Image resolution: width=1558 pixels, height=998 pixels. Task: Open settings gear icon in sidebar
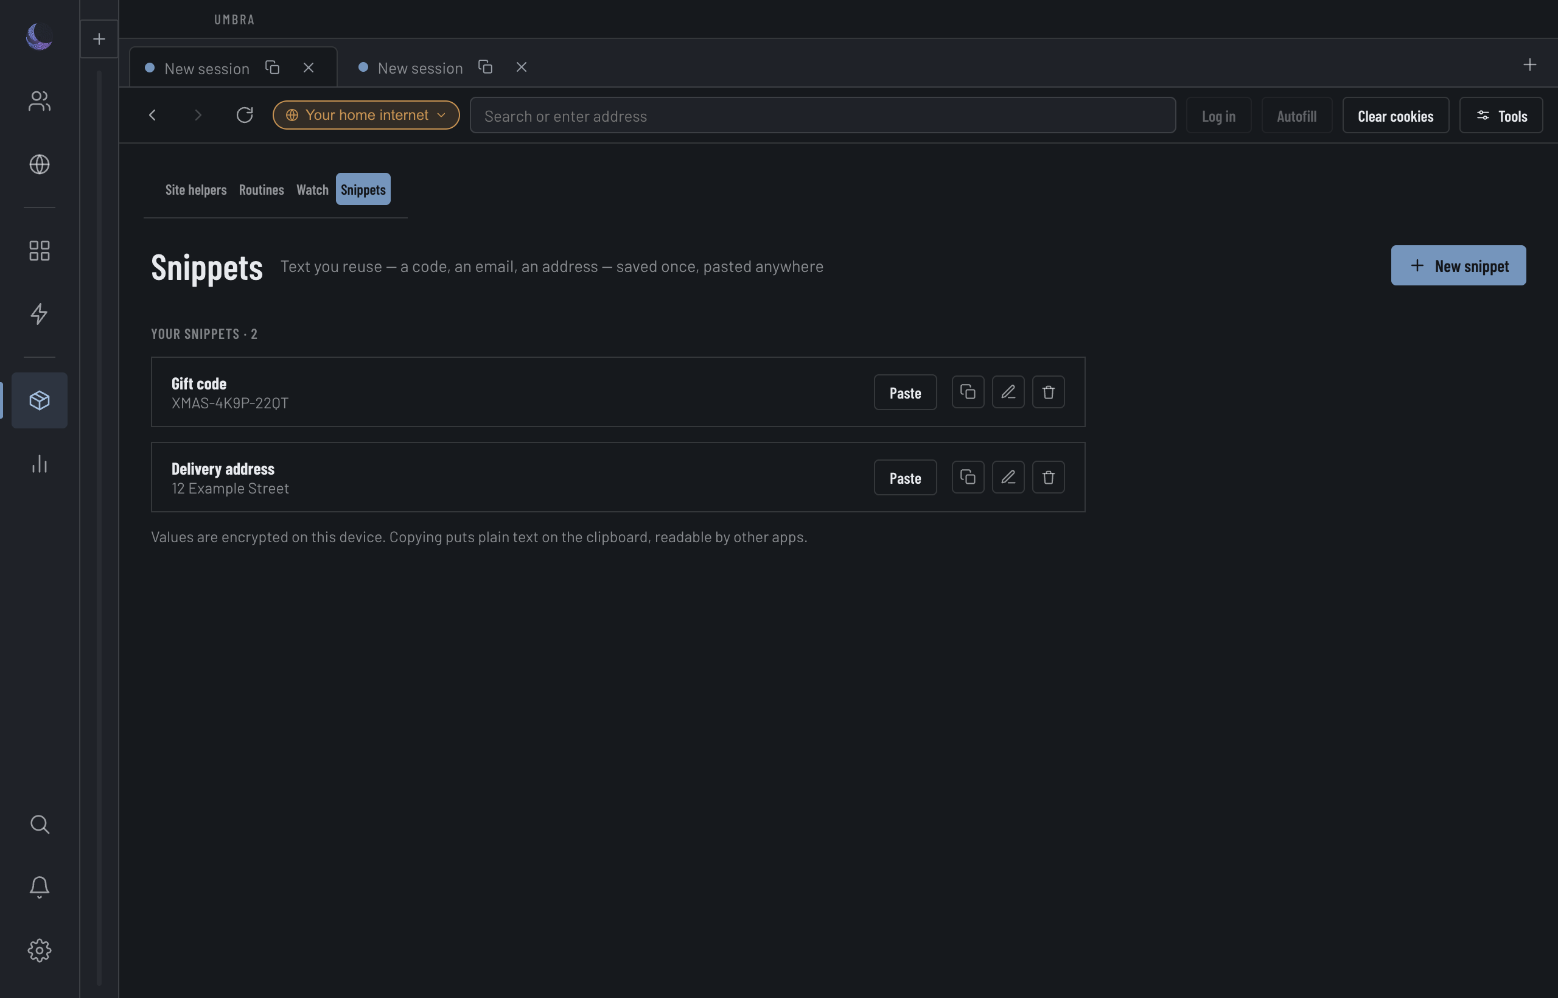point(40,951)
